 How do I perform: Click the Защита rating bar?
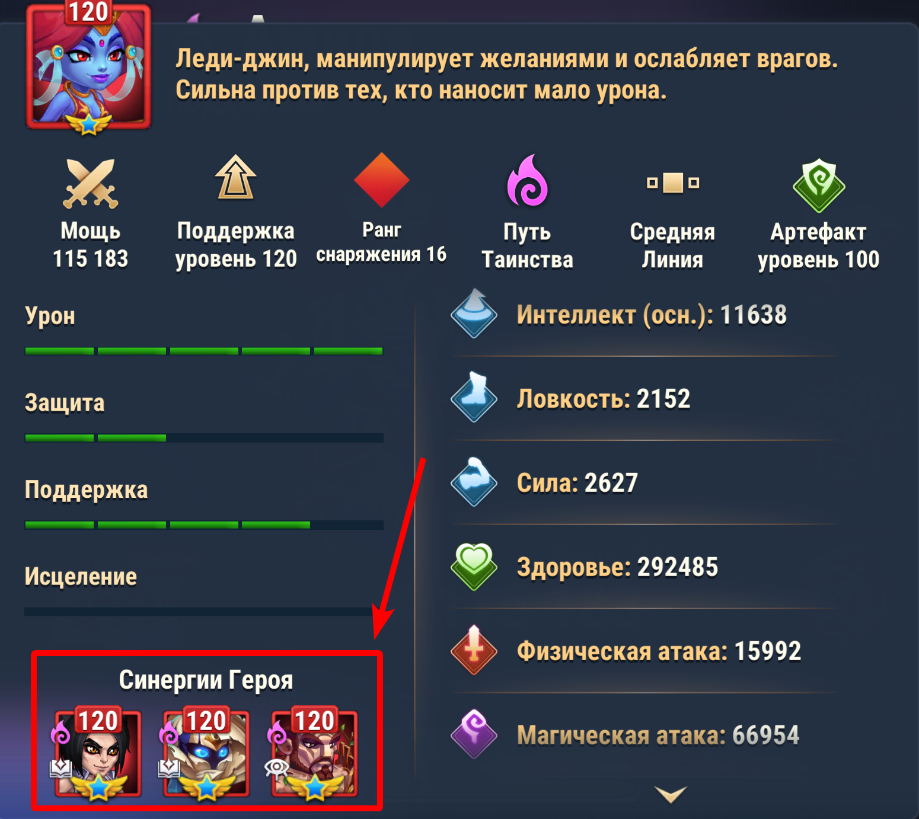204,438
